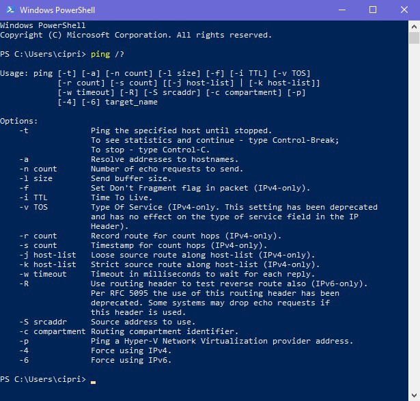Click 'Timeout in milliseconds to wait' text

(203, 274)
